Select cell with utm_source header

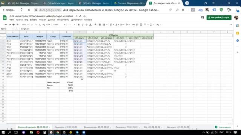pos(80,38)
